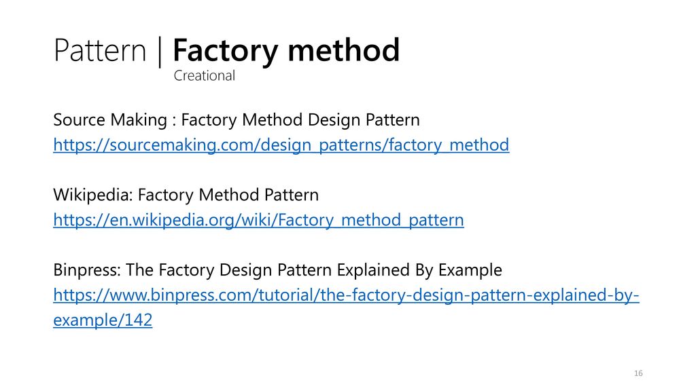696x391 pixels.
Task: Click the "Wikipedia:" label text
Action: [x=93, y=195]
